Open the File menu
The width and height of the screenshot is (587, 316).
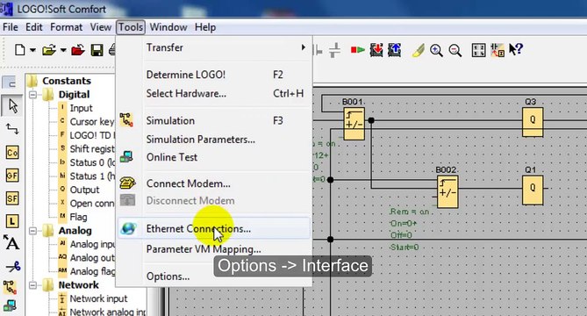11,27
